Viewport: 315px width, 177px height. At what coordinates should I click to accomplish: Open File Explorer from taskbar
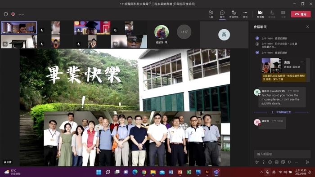[153, 172]
